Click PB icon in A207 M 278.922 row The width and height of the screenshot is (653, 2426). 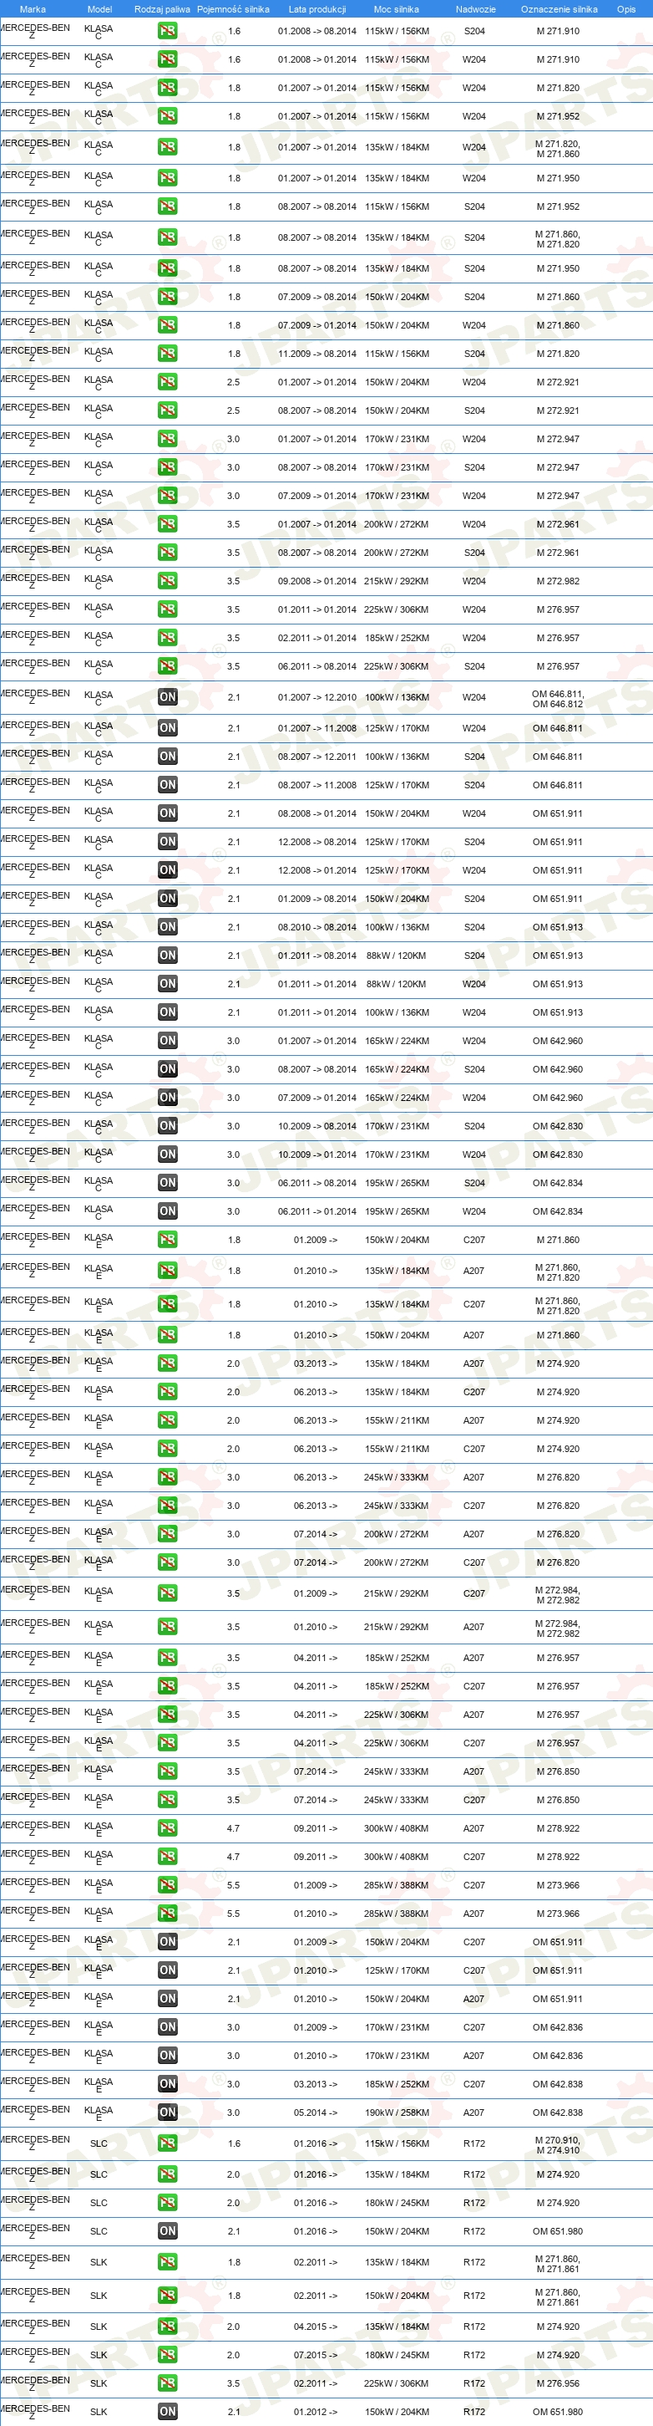pyautogui.click(x=168, y=1828)
